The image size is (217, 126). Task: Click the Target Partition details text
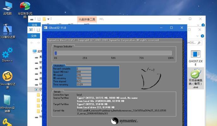point(96,106)
